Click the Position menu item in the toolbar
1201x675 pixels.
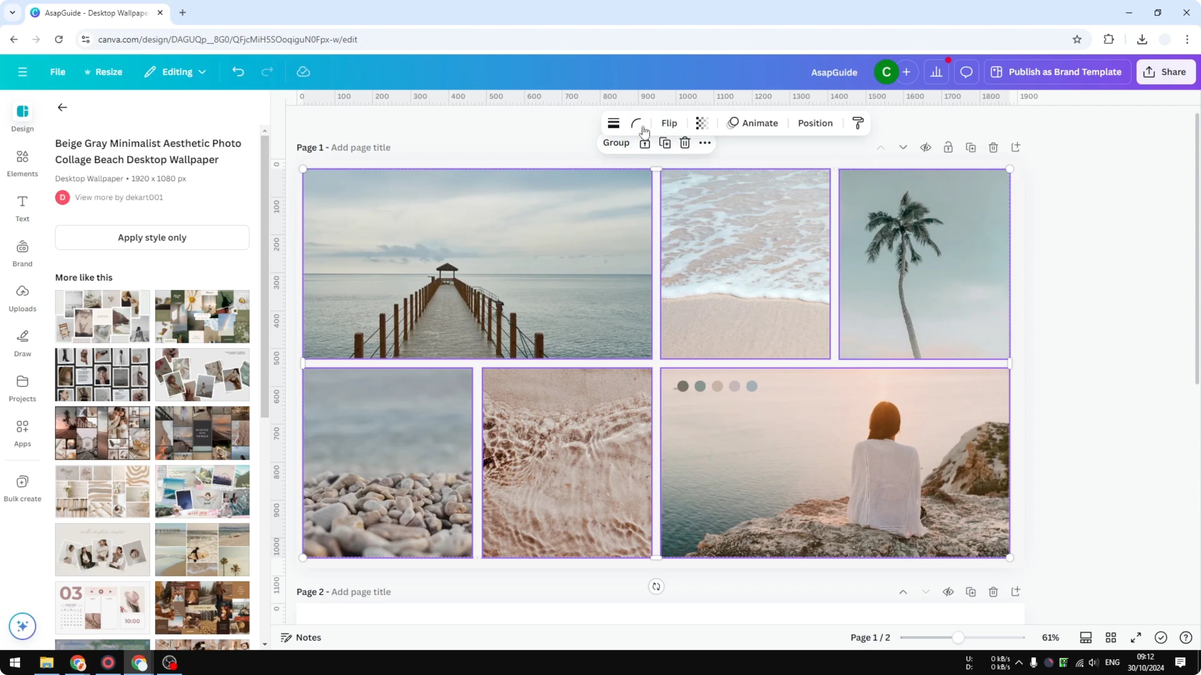815,123
